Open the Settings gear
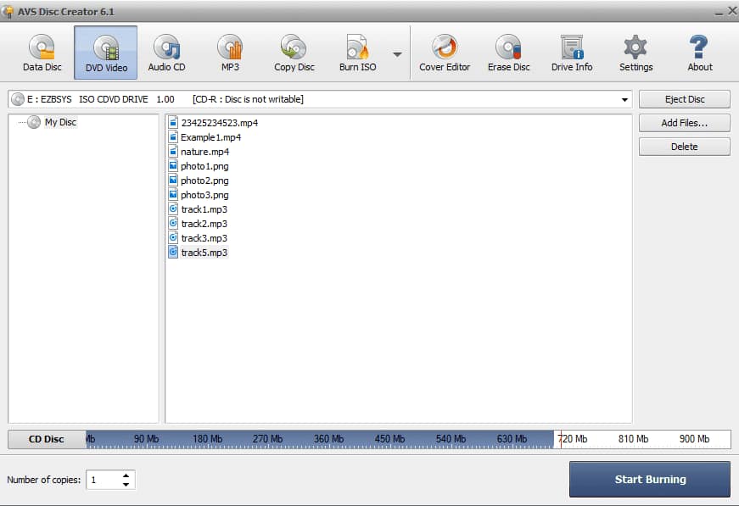The width and height of the screenshot is (739, 506). 635,53
